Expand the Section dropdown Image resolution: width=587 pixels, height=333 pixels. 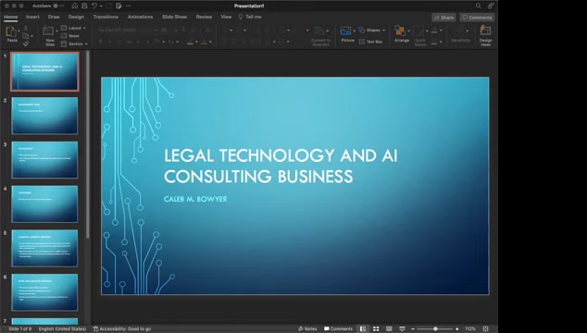[x=74, y=43]
